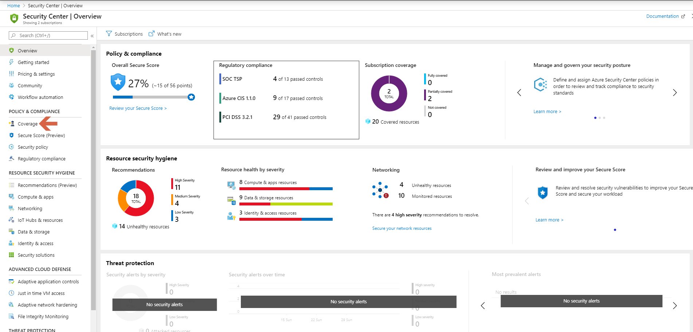
Task: Click the 14 Unhealthy resources text
Action: [x=144, y=226]
